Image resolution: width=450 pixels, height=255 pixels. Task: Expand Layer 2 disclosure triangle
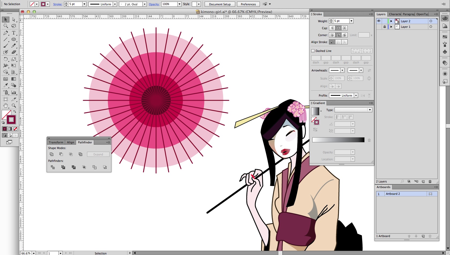[391, 21]
